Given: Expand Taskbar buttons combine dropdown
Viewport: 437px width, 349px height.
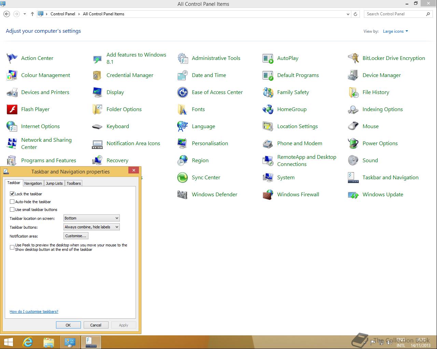Looking at the screenshot, I should (x=91, y=227).
